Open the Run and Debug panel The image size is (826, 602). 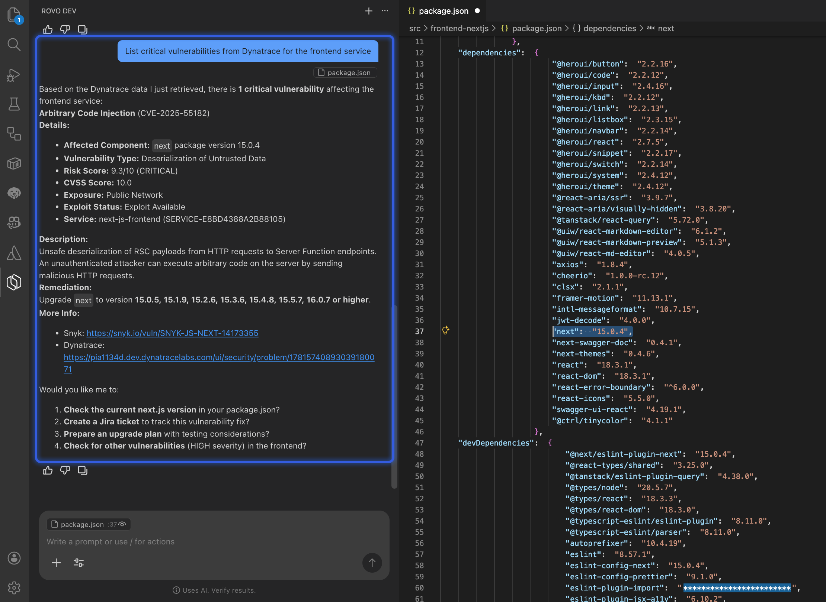pos(14,75)
